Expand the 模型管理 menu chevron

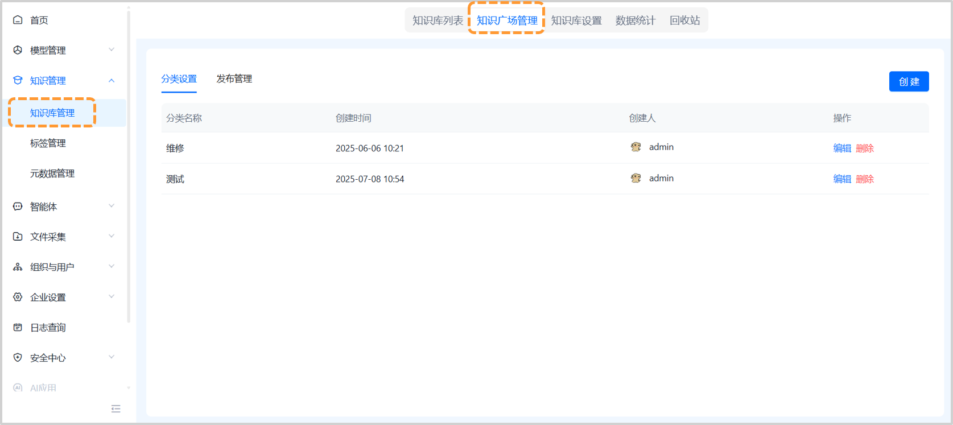tap(112, 49)
